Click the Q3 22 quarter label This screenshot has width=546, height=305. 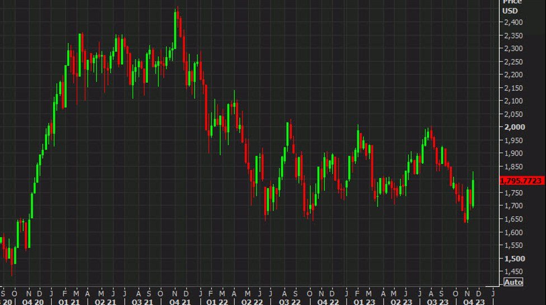289,302
